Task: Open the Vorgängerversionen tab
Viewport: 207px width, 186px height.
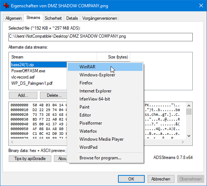Action: click(100, 18)
